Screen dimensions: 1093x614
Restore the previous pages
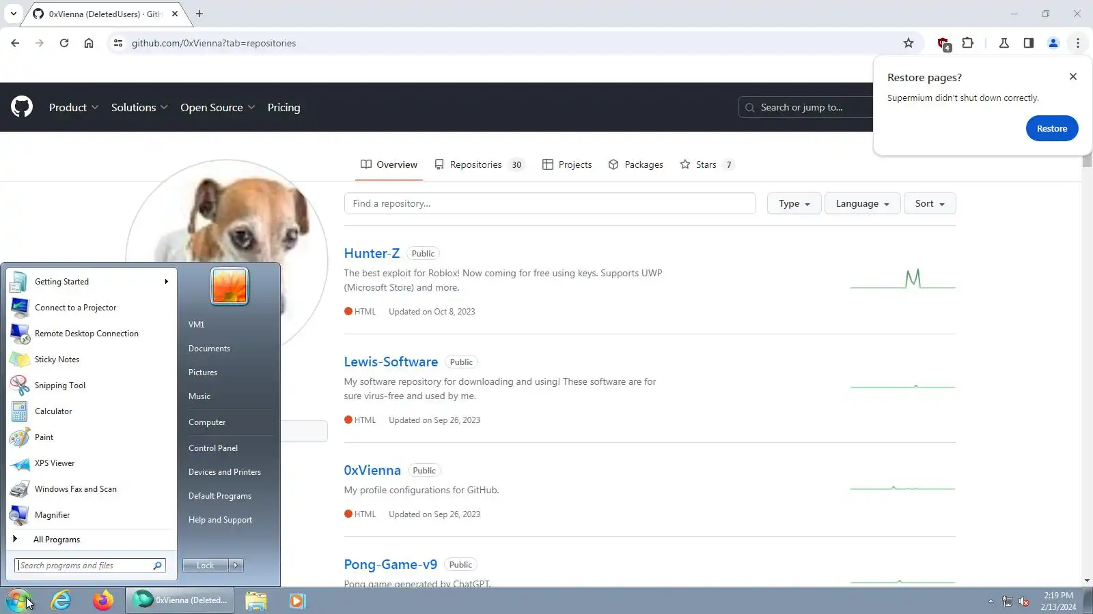(x=1052, y=128)
